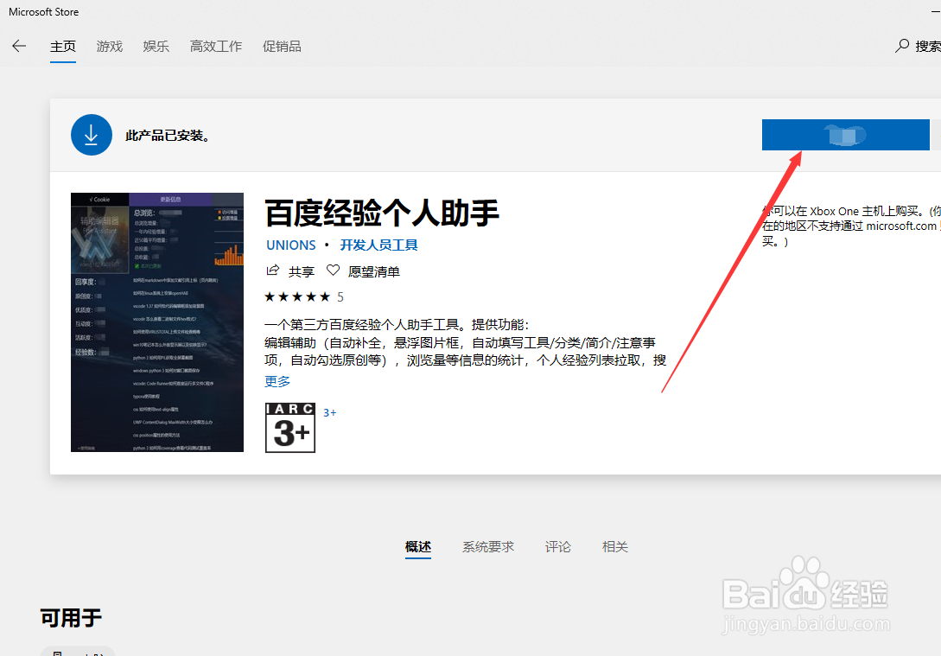The image size is (941, 656).
Task: Open the UNIONS publisher link
Action: click(x=291, y=245)
